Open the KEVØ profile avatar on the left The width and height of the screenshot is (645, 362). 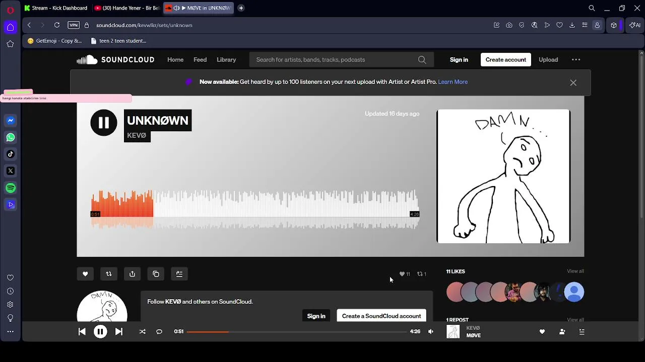click(102, 306)
